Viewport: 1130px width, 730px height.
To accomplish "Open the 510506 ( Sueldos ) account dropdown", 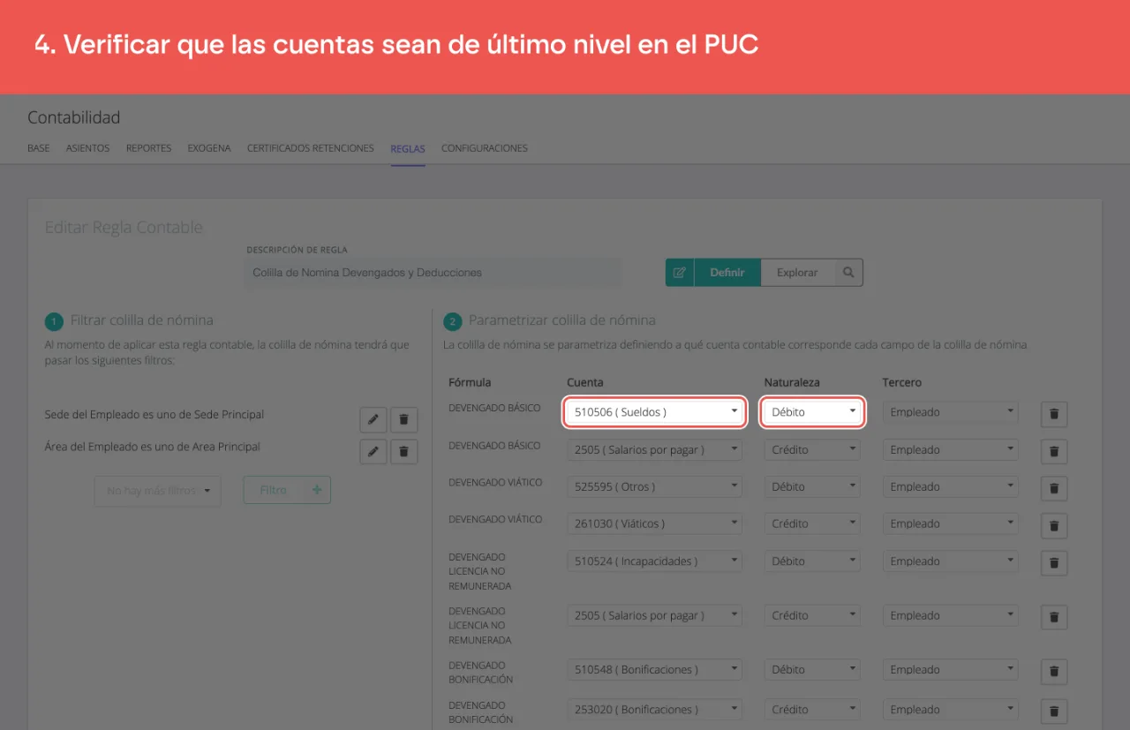I will click(x=656, y=412).
